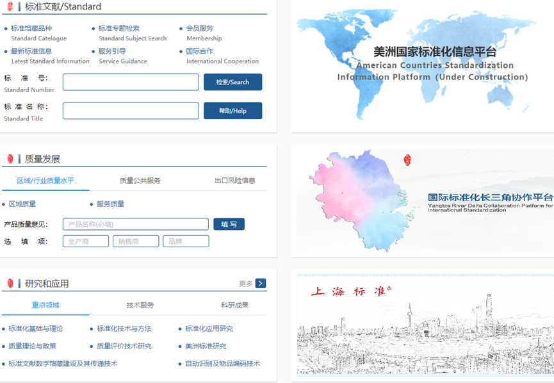Screen dimensions: 554x383
Task: Click the 检索/Search button
Action: click(233, 82)
